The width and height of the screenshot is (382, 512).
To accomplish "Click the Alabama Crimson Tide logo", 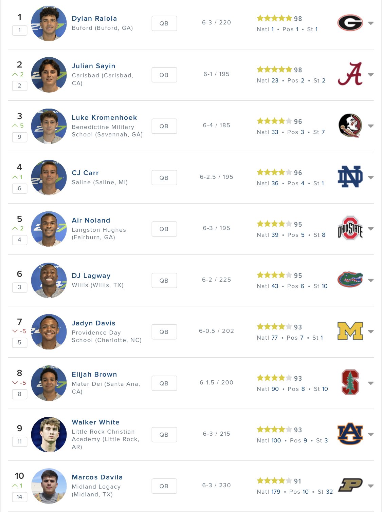I will (350, 74).
